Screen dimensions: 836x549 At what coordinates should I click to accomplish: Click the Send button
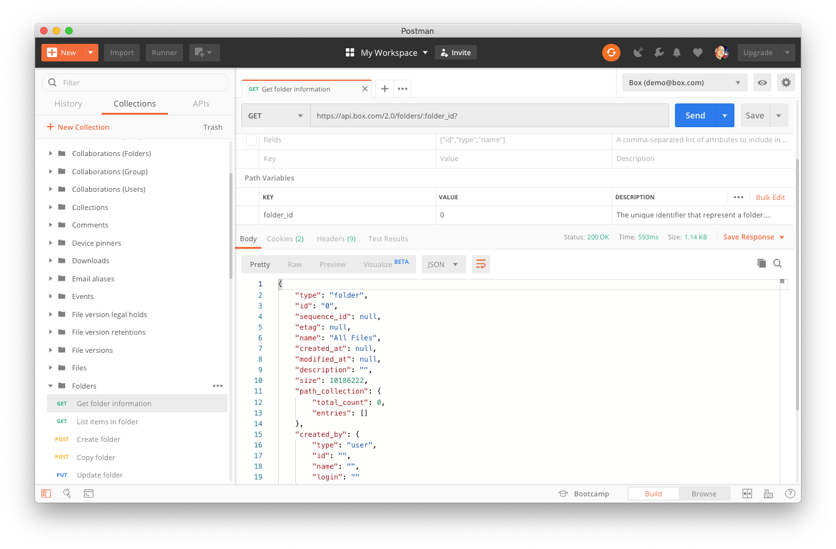[x=694, y=115]
